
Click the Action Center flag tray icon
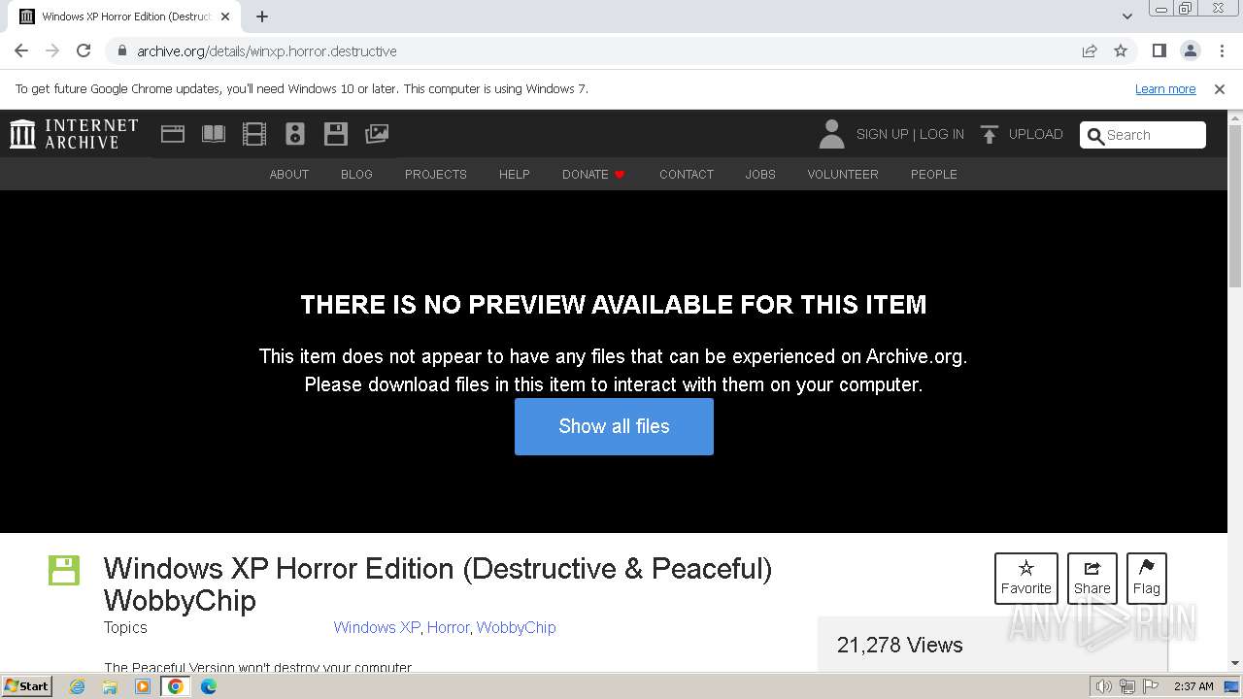click(1151, 686)
